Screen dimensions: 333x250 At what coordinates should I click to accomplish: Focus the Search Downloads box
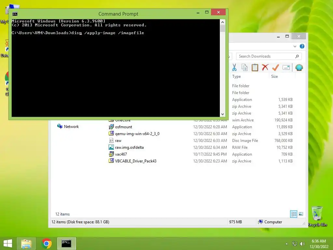(x=269, y=56)
